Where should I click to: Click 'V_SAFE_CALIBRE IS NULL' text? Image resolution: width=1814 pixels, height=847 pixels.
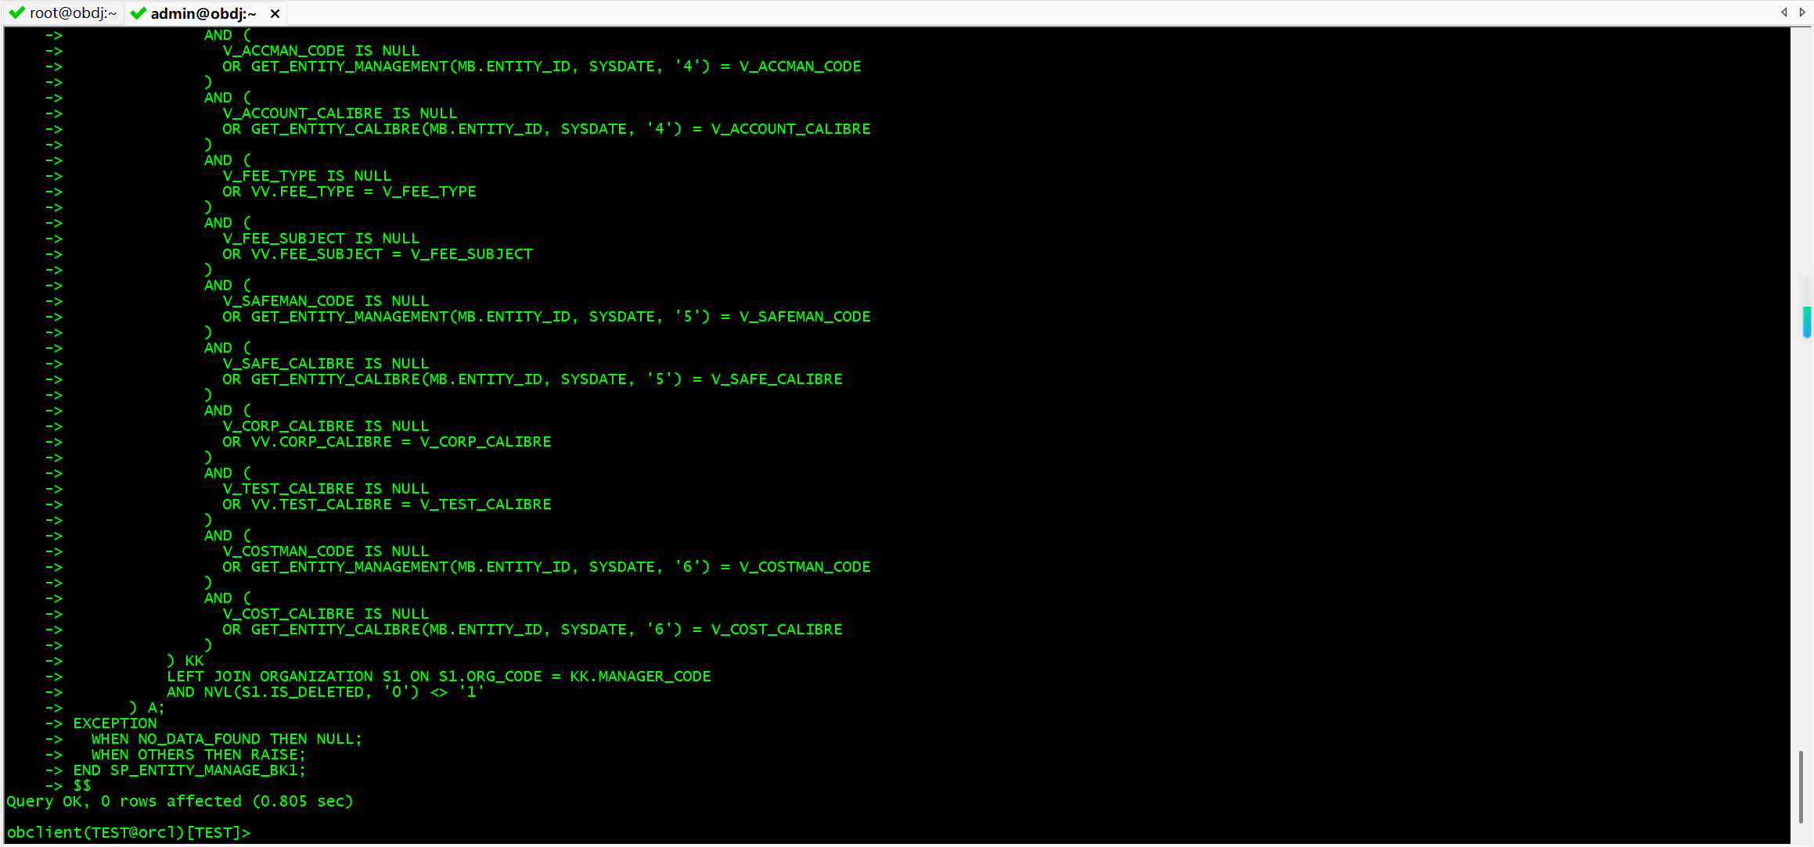326,364
